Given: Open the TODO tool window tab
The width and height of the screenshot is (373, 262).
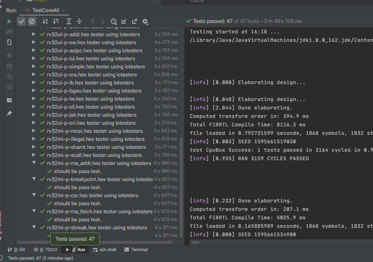Looking at the screenshot, I should (x=46, y=250).
